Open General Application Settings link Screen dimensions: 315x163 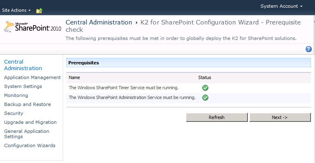pyautogui.click(x=27, y=134)
